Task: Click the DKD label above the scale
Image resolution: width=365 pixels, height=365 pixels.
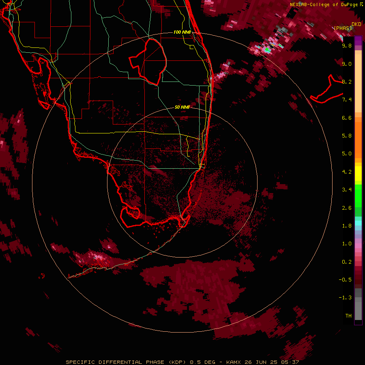Action: click(356, 24)
